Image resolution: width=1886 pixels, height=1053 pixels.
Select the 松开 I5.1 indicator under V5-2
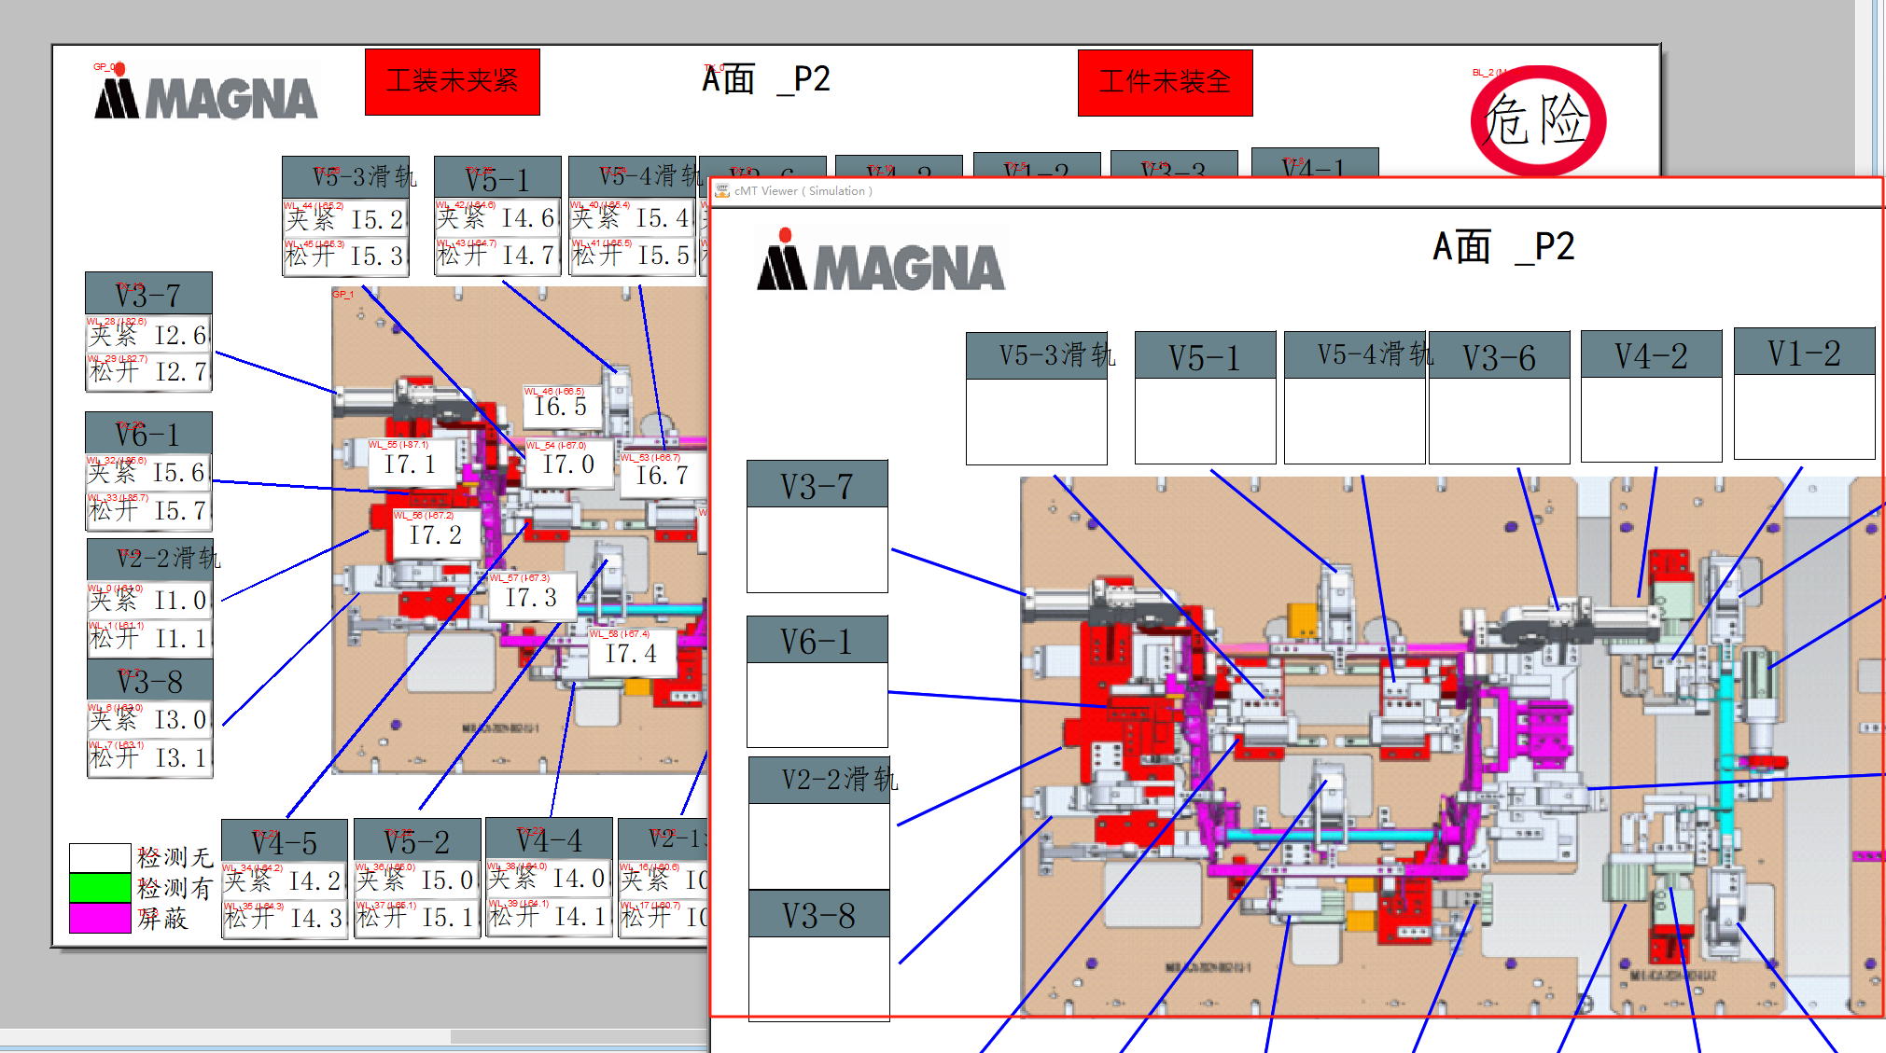click(417, 918)
